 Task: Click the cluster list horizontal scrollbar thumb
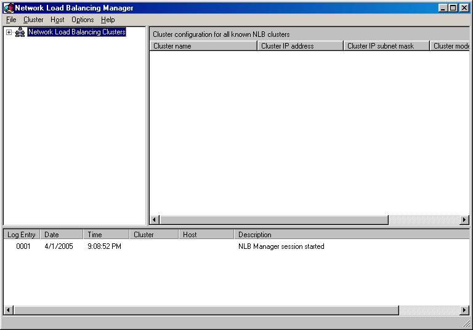[x=274, y=220]
